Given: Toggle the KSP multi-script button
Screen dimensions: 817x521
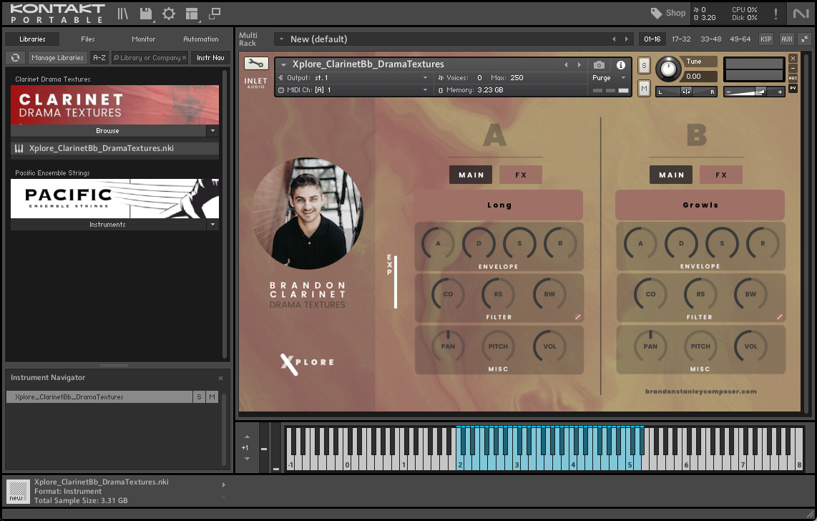Looking at the screenshot, I should [765, 39].
